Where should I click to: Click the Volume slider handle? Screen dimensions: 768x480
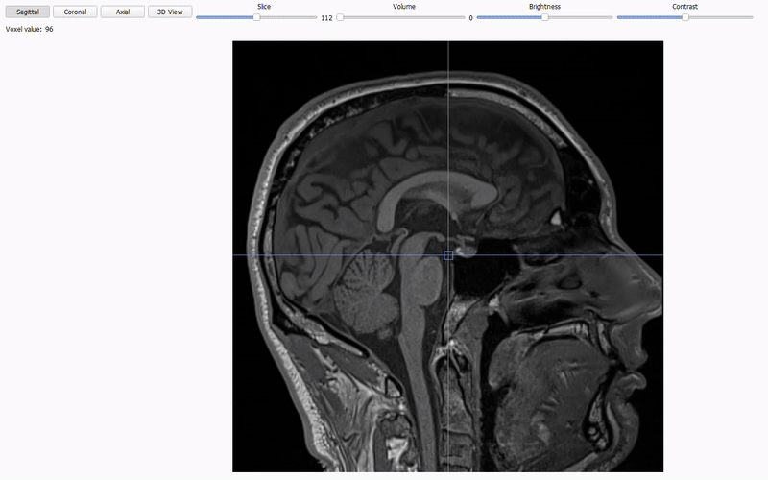tap(340, 17)
